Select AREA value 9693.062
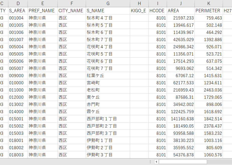The width and height of the screenshot is (232, 165). click(181, 68)
